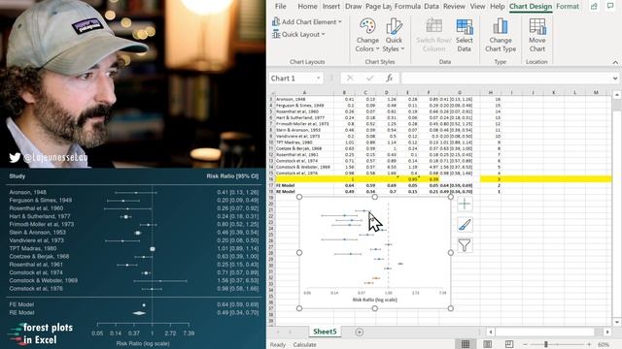Click the Move Chart button
This screenshot has width=622, height=349.
(537, 35)
